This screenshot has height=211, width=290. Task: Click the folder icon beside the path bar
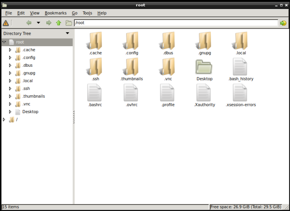coord(69,23)
